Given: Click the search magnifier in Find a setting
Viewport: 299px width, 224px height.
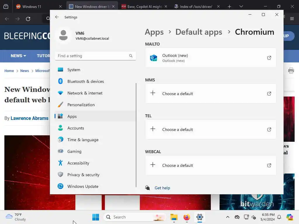Looking at the screenshot, I should point(131,56).
